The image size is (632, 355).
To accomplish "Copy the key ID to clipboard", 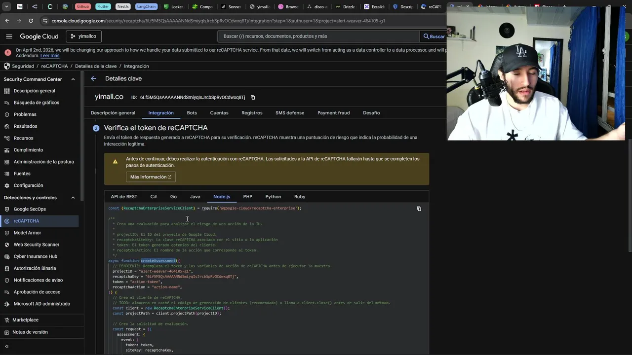I will [253, 98].
